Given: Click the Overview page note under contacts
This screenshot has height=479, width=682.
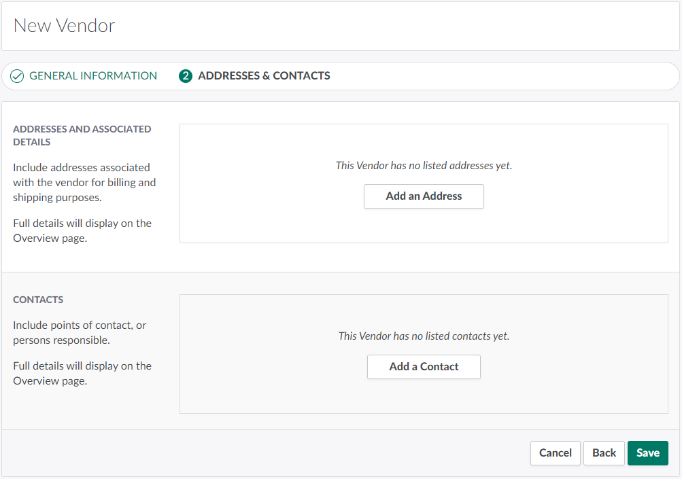Looking at the screenshot, I should click(x=82, y=373).
